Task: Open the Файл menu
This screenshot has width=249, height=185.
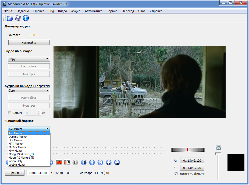Action: (x=8, y=11)
